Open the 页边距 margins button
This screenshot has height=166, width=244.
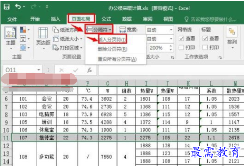[43, 38]
